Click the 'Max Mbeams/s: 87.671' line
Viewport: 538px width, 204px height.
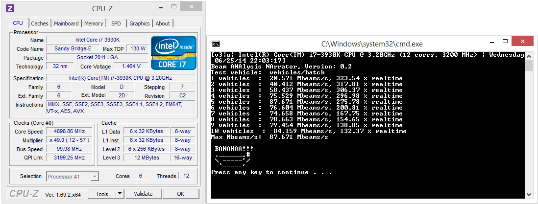[x=269, y=137]
